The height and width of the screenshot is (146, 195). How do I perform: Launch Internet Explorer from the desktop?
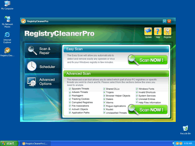pyautogui.click(x=7, y=35)
